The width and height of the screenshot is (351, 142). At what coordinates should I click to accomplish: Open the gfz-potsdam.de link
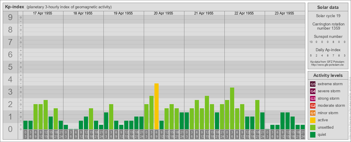point(328,64)
